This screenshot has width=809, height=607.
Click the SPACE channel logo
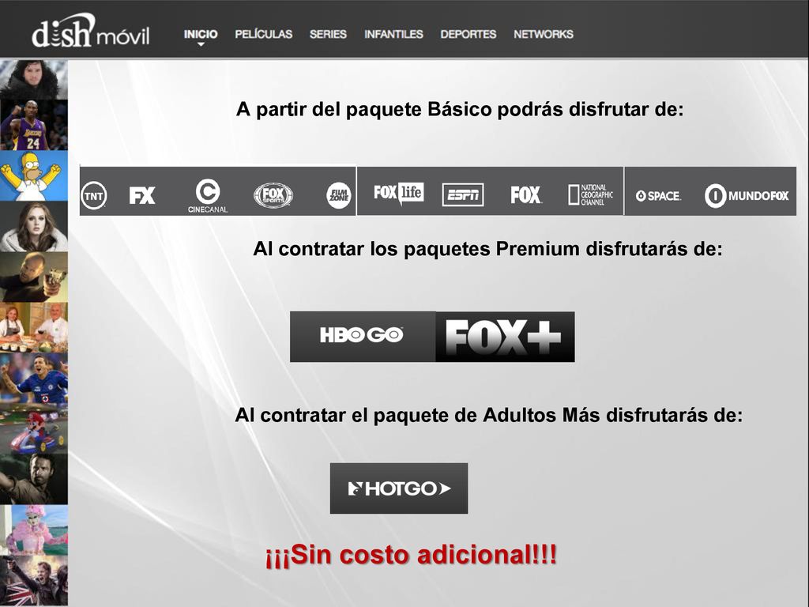pyautogui.click(x=658, y=196)
